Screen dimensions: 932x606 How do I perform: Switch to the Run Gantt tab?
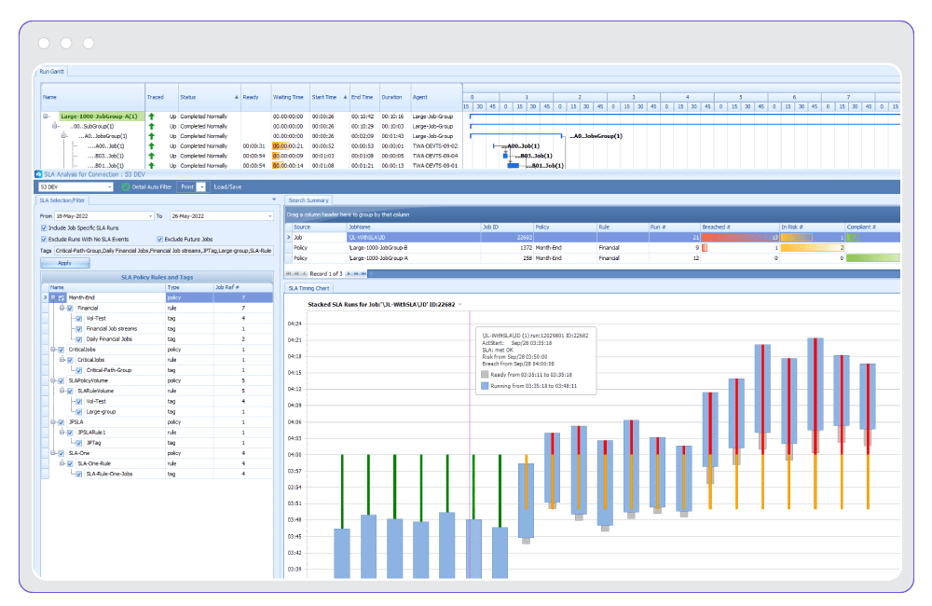pyautogui.click(x=51, y=72)
